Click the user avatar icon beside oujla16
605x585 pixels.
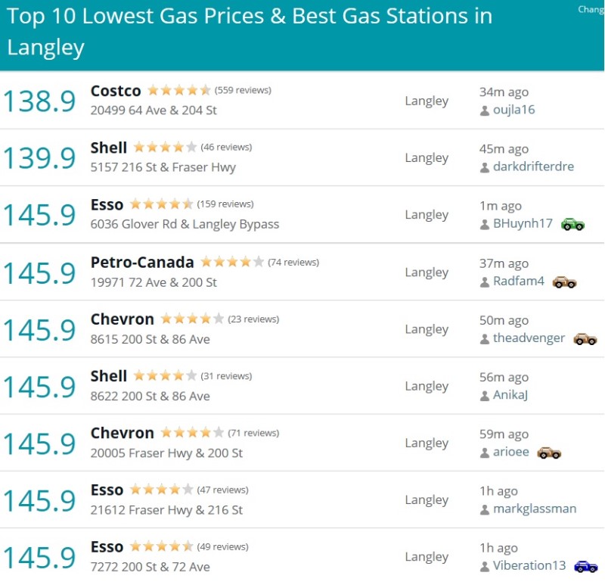tap(485, 110)
